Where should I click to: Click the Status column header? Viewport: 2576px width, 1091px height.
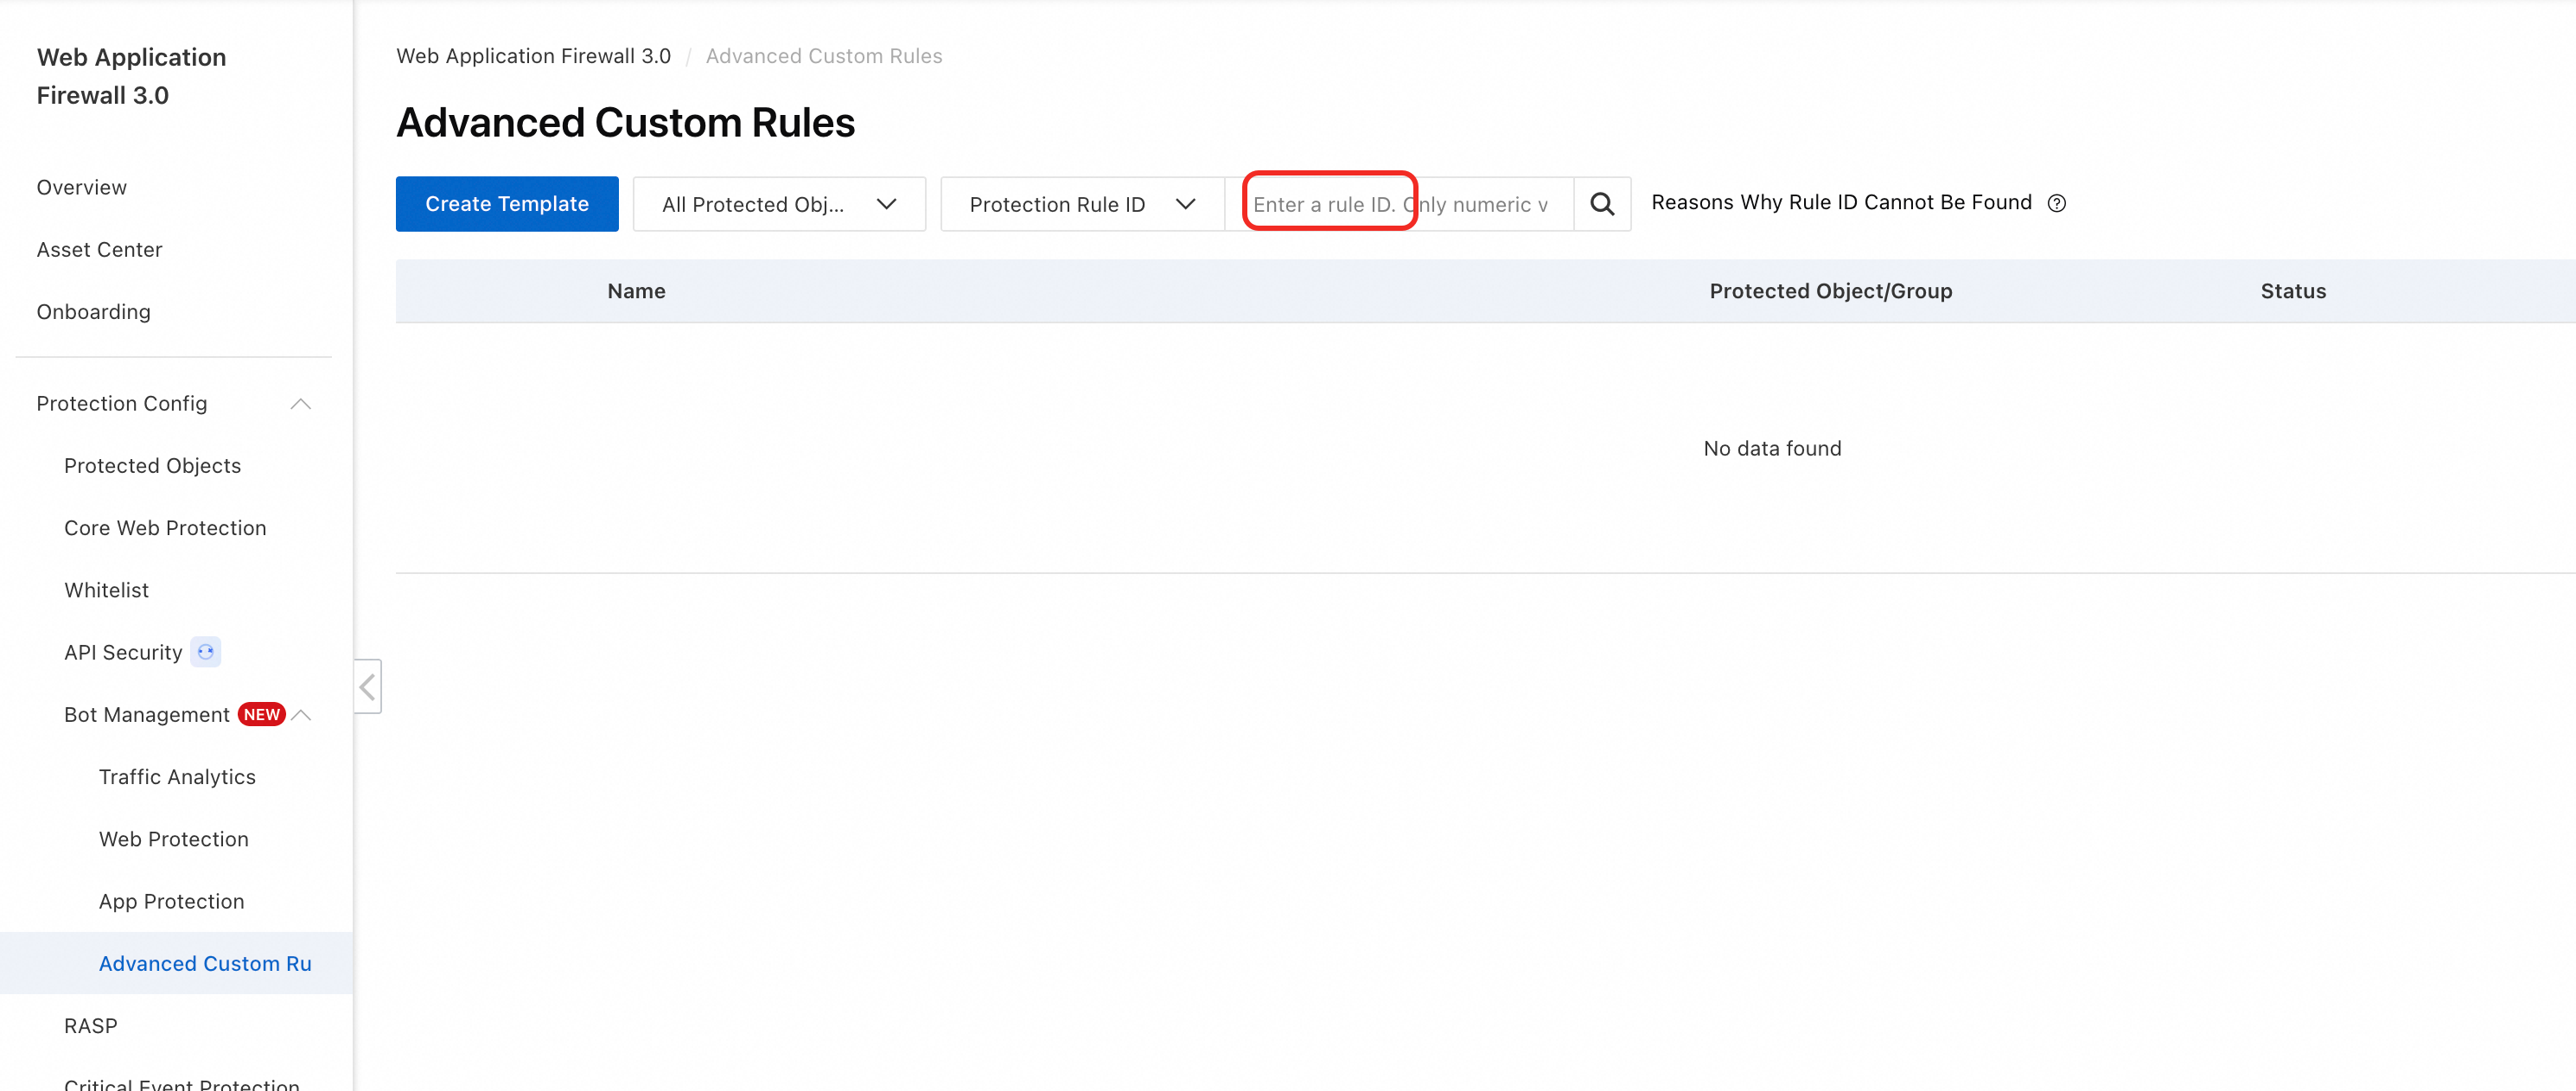pos(2294,291)
